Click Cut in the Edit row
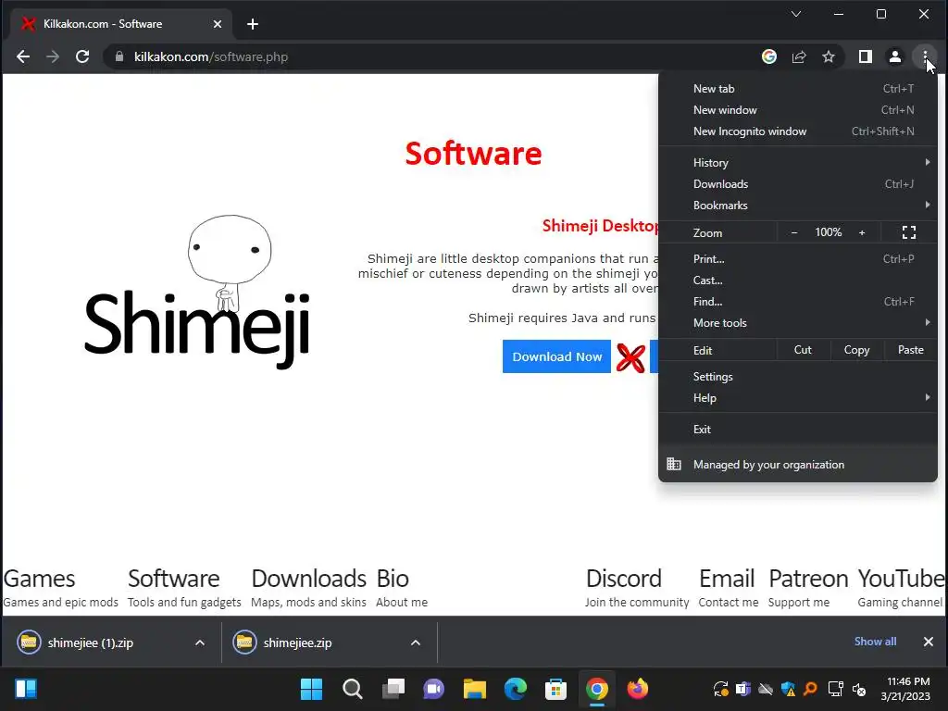Viewport: 948px width, 711px height. 803,350
